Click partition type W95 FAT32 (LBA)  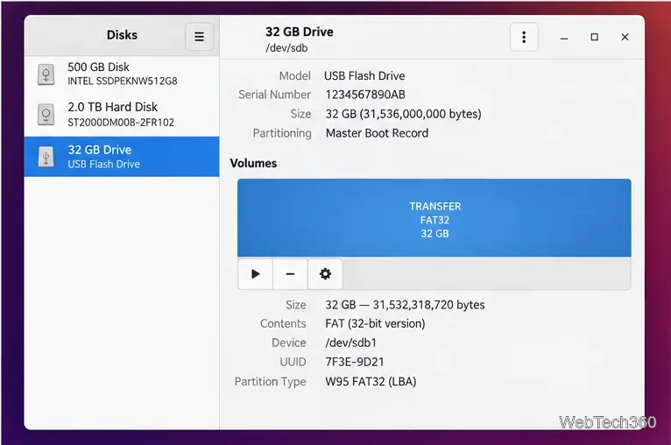pos(371,381)
